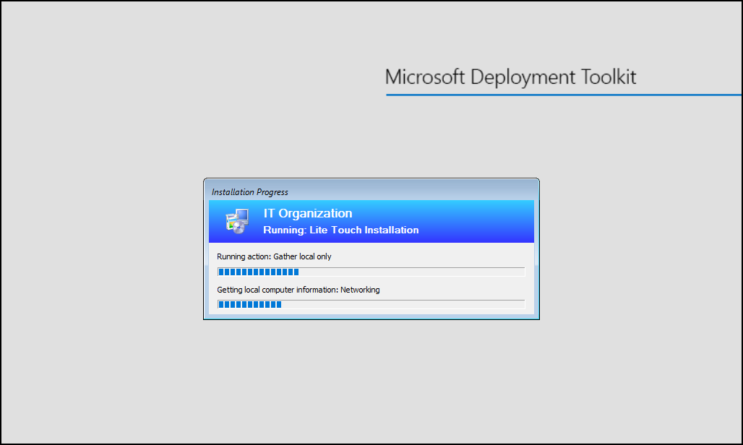
Task: Click the Networking information progress bar
Action: [371, 304]
